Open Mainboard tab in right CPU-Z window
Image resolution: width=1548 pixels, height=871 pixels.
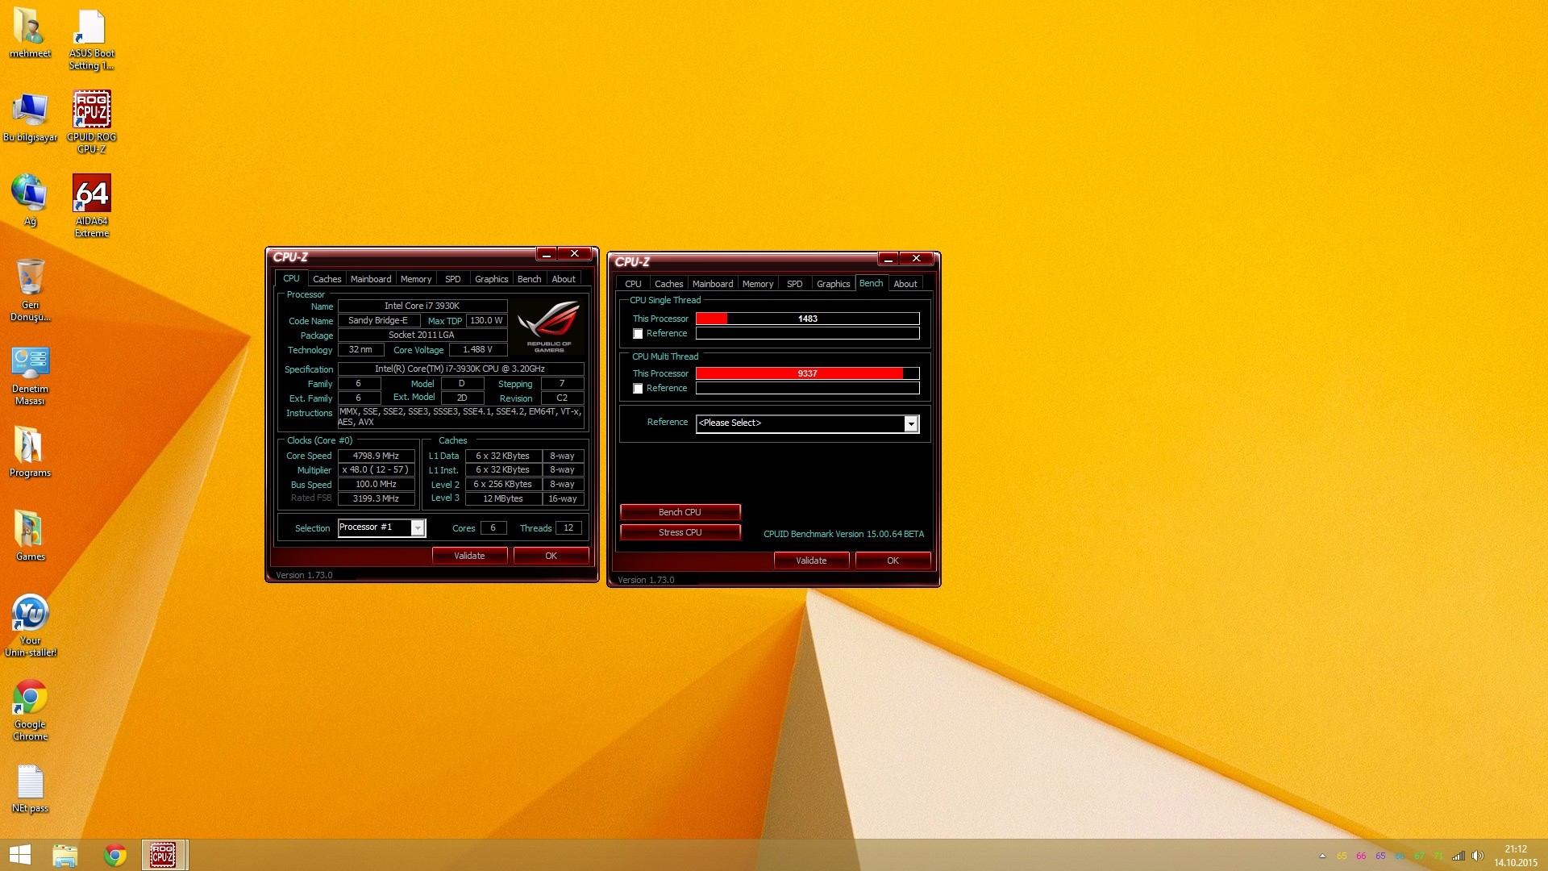713,284
